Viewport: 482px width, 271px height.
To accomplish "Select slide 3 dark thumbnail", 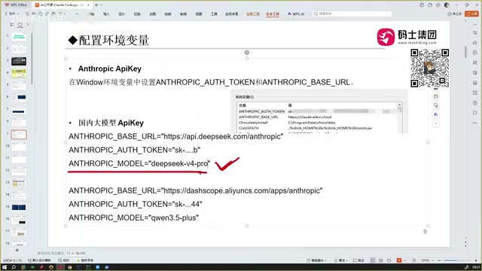I will pyautogui.click(x=19, y=61).
